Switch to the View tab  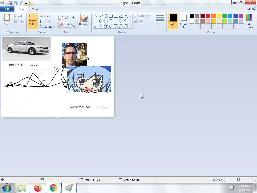(35, 9)
